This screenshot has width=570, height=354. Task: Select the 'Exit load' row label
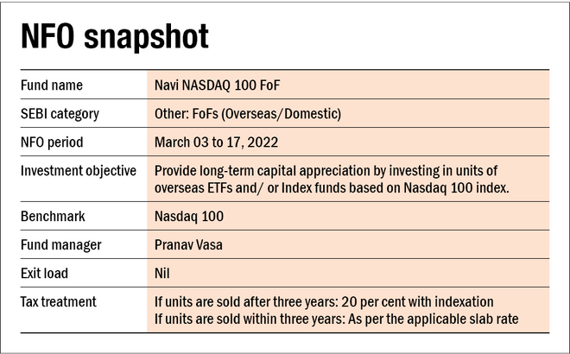(45, 273)
